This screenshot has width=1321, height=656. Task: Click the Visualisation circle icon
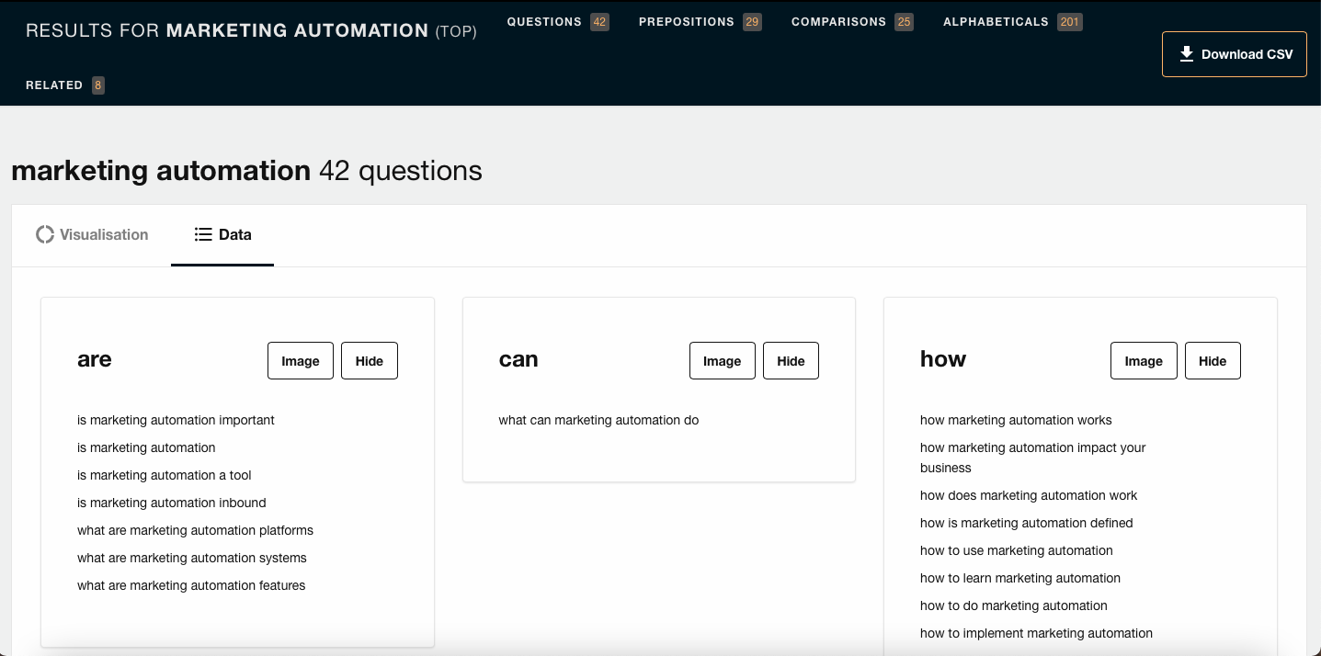45,234
